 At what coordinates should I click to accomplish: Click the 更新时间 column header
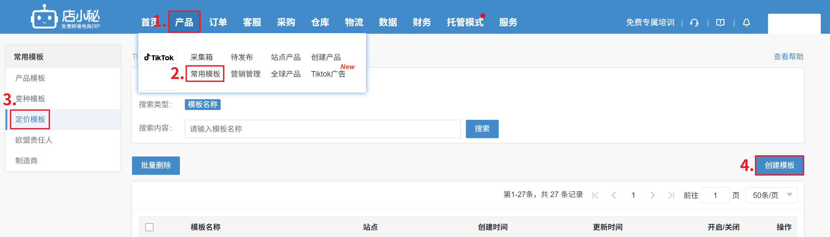(x=608, y=227)
